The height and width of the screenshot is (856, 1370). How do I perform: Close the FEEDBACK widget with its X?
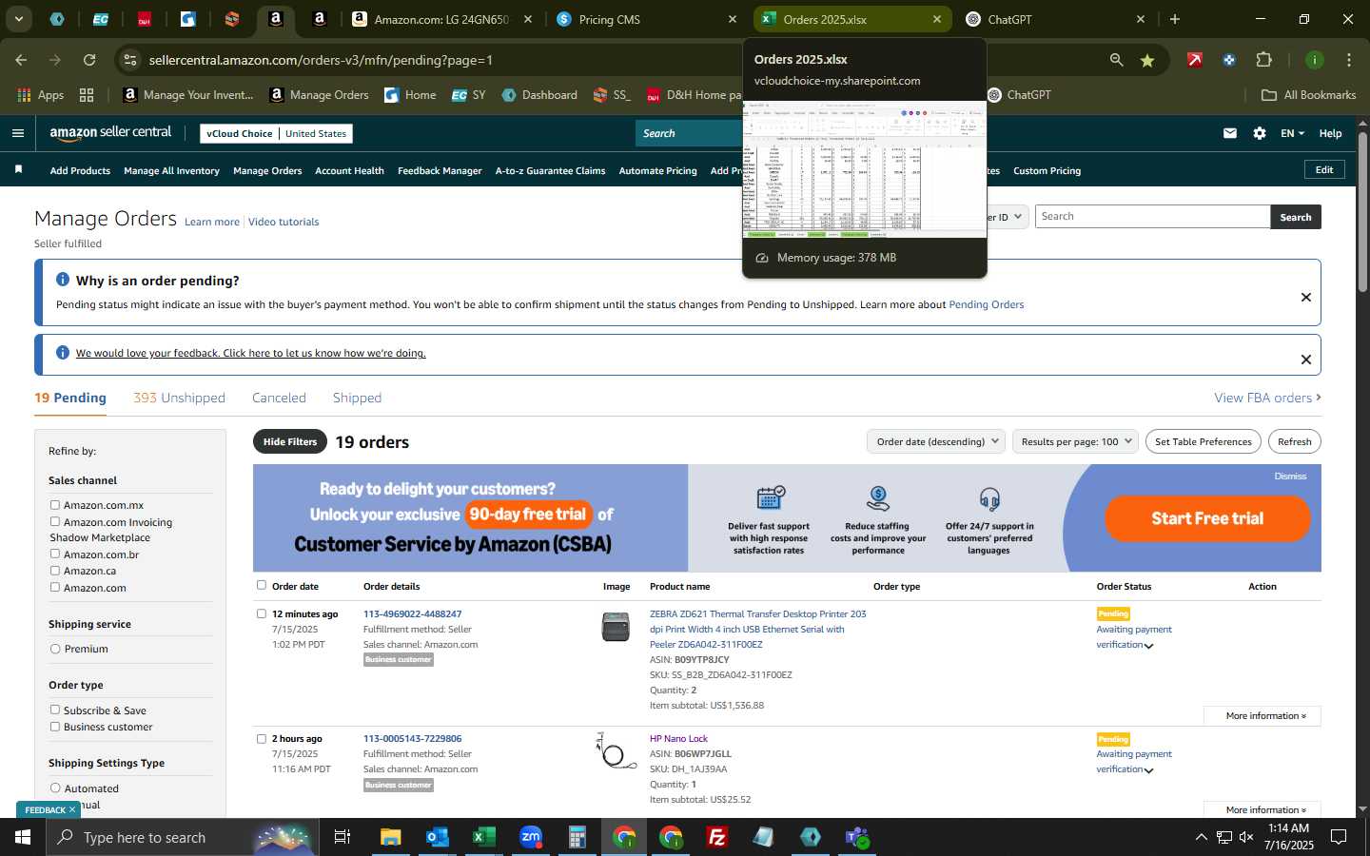pos(72,809)
